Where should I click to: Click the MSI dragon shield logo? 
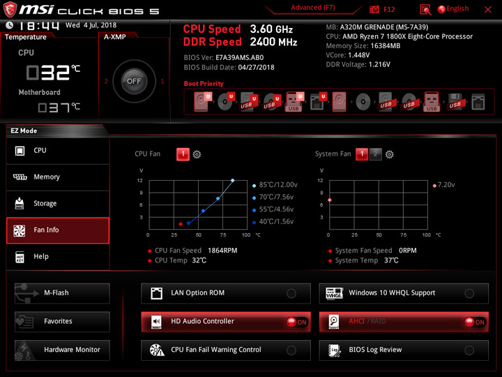tap(10, 9)
